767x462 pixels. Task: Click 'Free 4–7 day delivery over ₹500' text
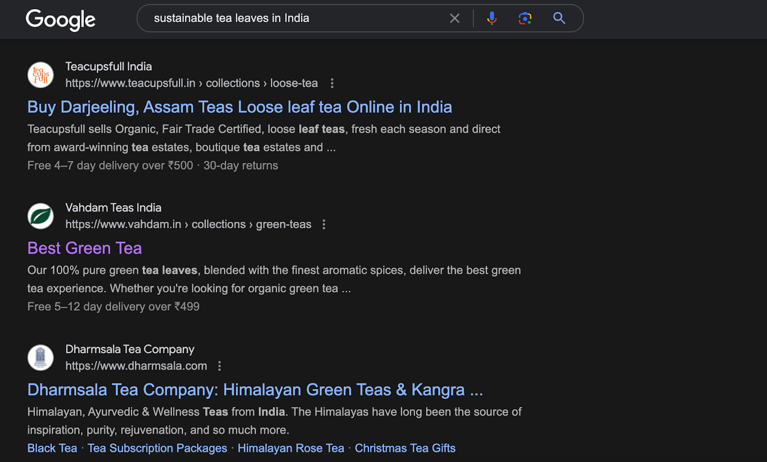pyautogui.click(x=110, y=165)
